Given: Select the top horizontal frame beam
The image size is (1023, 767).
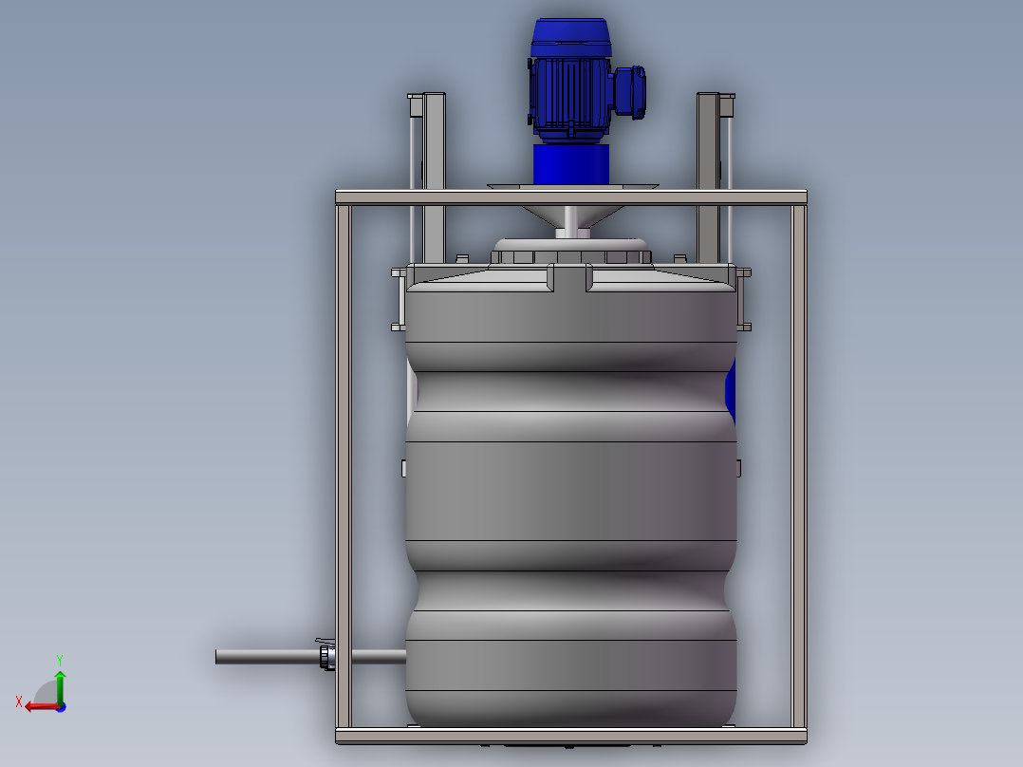Looking at the screenshot, I should point(571,197).
